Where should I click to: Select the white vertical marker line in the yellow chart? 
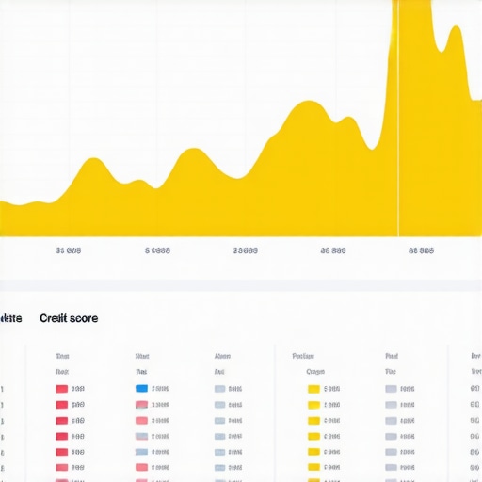click(398, 119)
